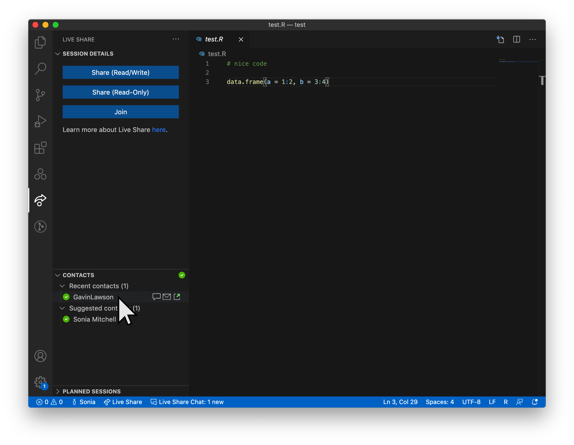Click the feedback icon in status bar
The image size is (574, 445).
click(x=519, y=402)
